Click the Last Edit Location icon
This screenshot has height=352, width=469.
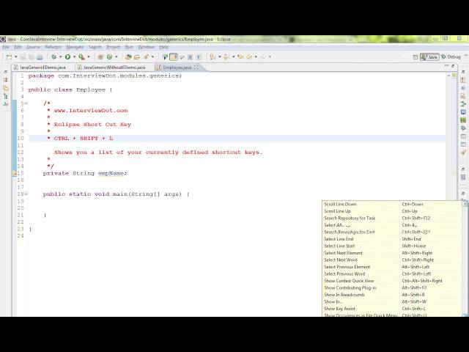(x=240, y=57)
